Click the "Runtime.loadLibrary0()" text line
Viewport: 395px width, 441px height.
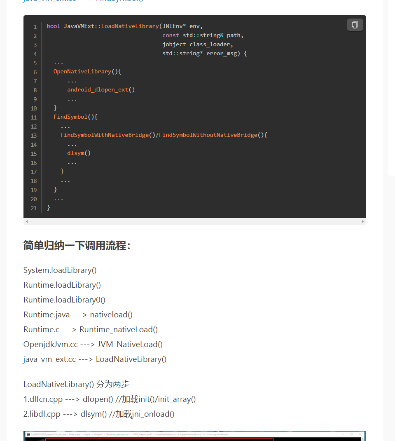point(64,300)
